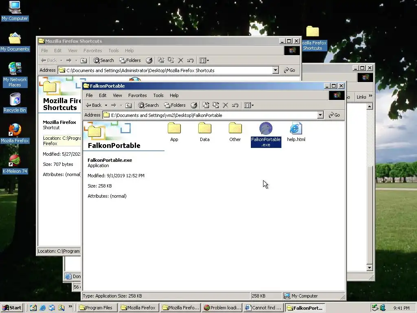Viewport: 417px width, 313px height.
Task: Click Go button in FalkonPortable window
Action: tap(334, 115)
